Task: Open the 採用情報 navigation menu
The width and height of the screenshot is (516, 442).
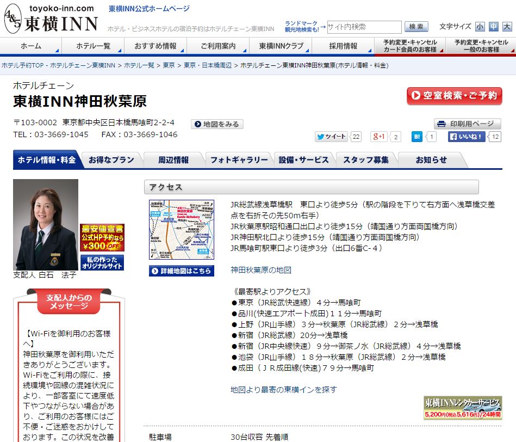Action: [343, 46]
